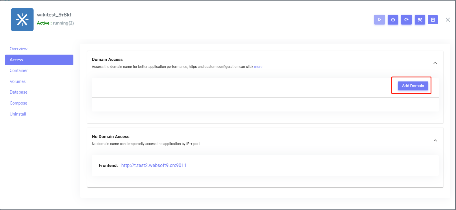Close the app detail dialog
The image size is (456, 210).
pos(448,20)
